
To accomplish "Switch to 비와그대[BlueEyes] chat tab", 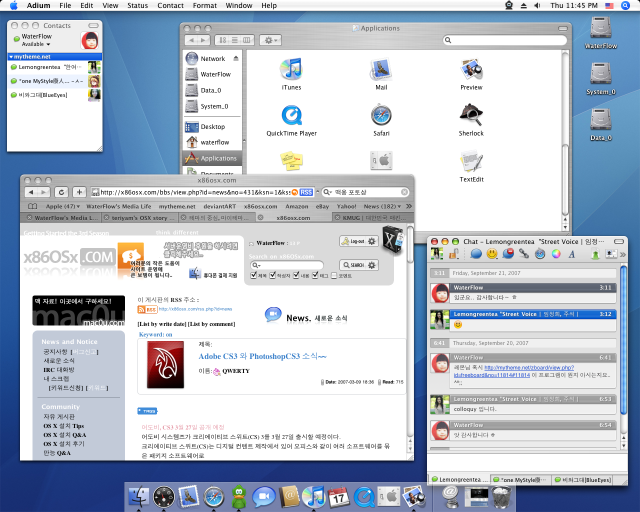I will pyautogui.click(x=582, y=479).
